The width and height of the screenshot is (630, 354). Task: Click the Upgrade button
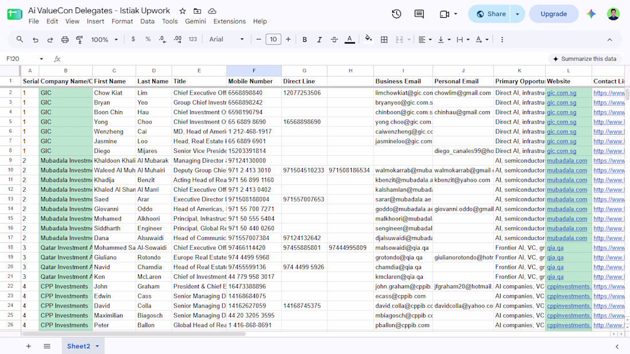[553, 14]
